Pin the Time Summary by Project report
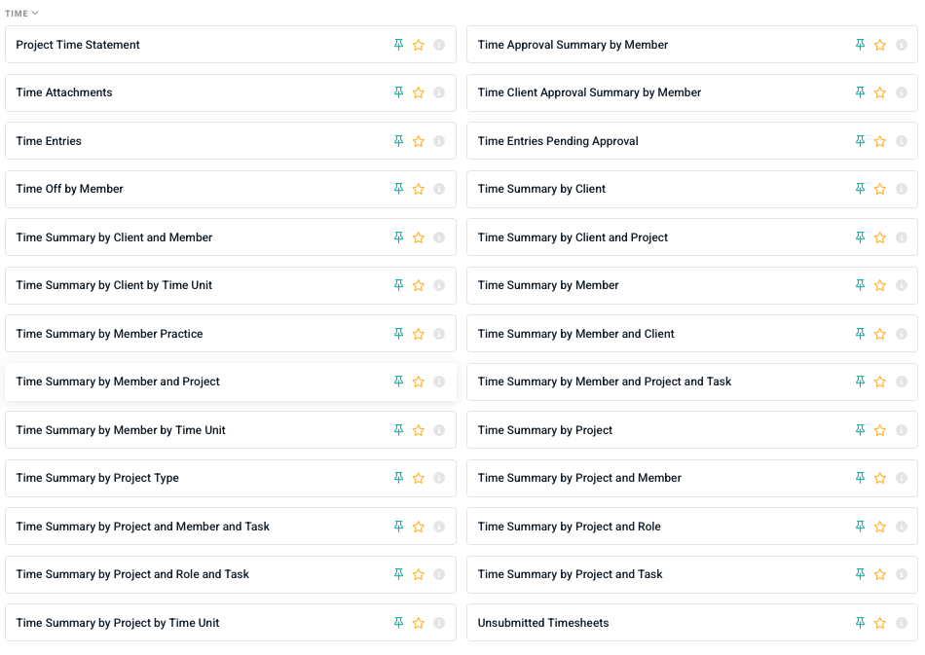 coord(860,430)
